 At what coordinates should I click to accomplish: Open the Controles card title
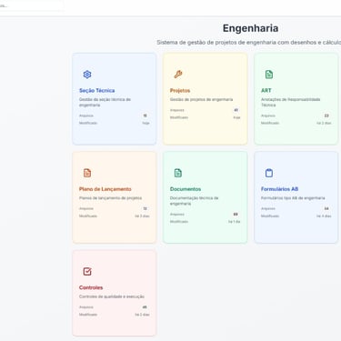[91, 287]
